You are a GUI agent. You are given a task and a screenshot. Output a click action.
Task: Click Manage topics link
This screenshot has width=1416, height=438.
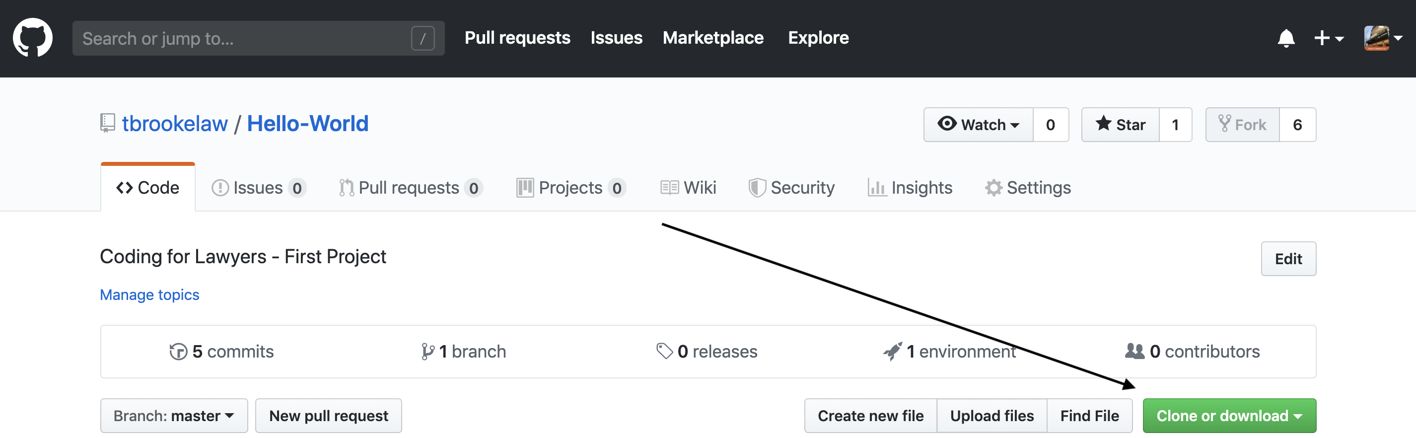pyautogui.click(x=149, y=294)
